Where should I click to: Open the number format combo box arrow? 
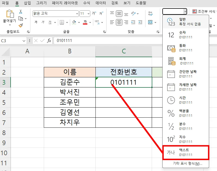[185, 11]
